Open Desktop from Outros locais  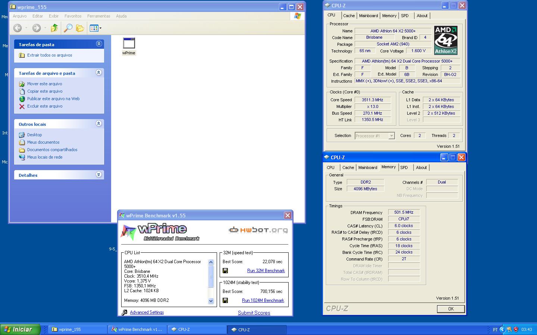34,135
